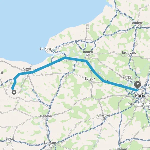The width and height of the screenshot is (150, 150).
Task: Click the Le Mans city label
Action: pyautogui.click(x=50, y=143)
